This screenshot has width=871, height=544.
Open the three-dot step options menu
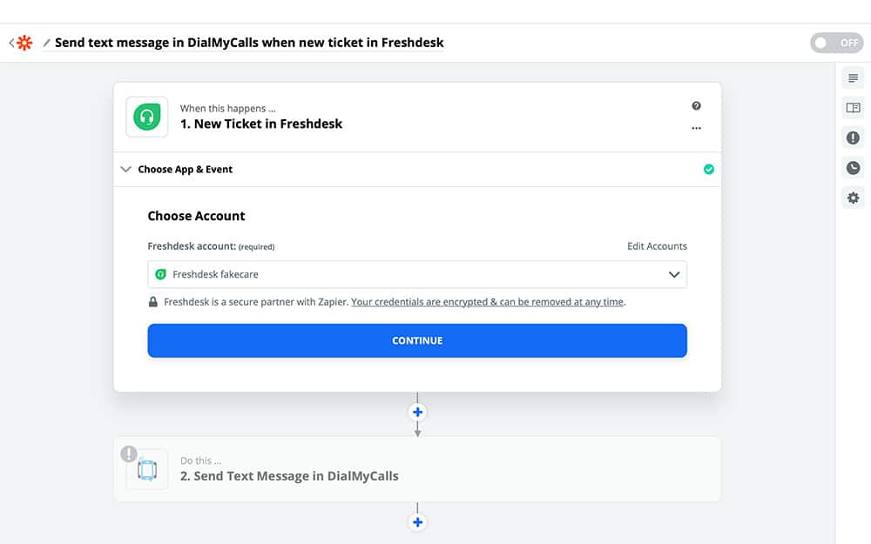pos(696,128)
